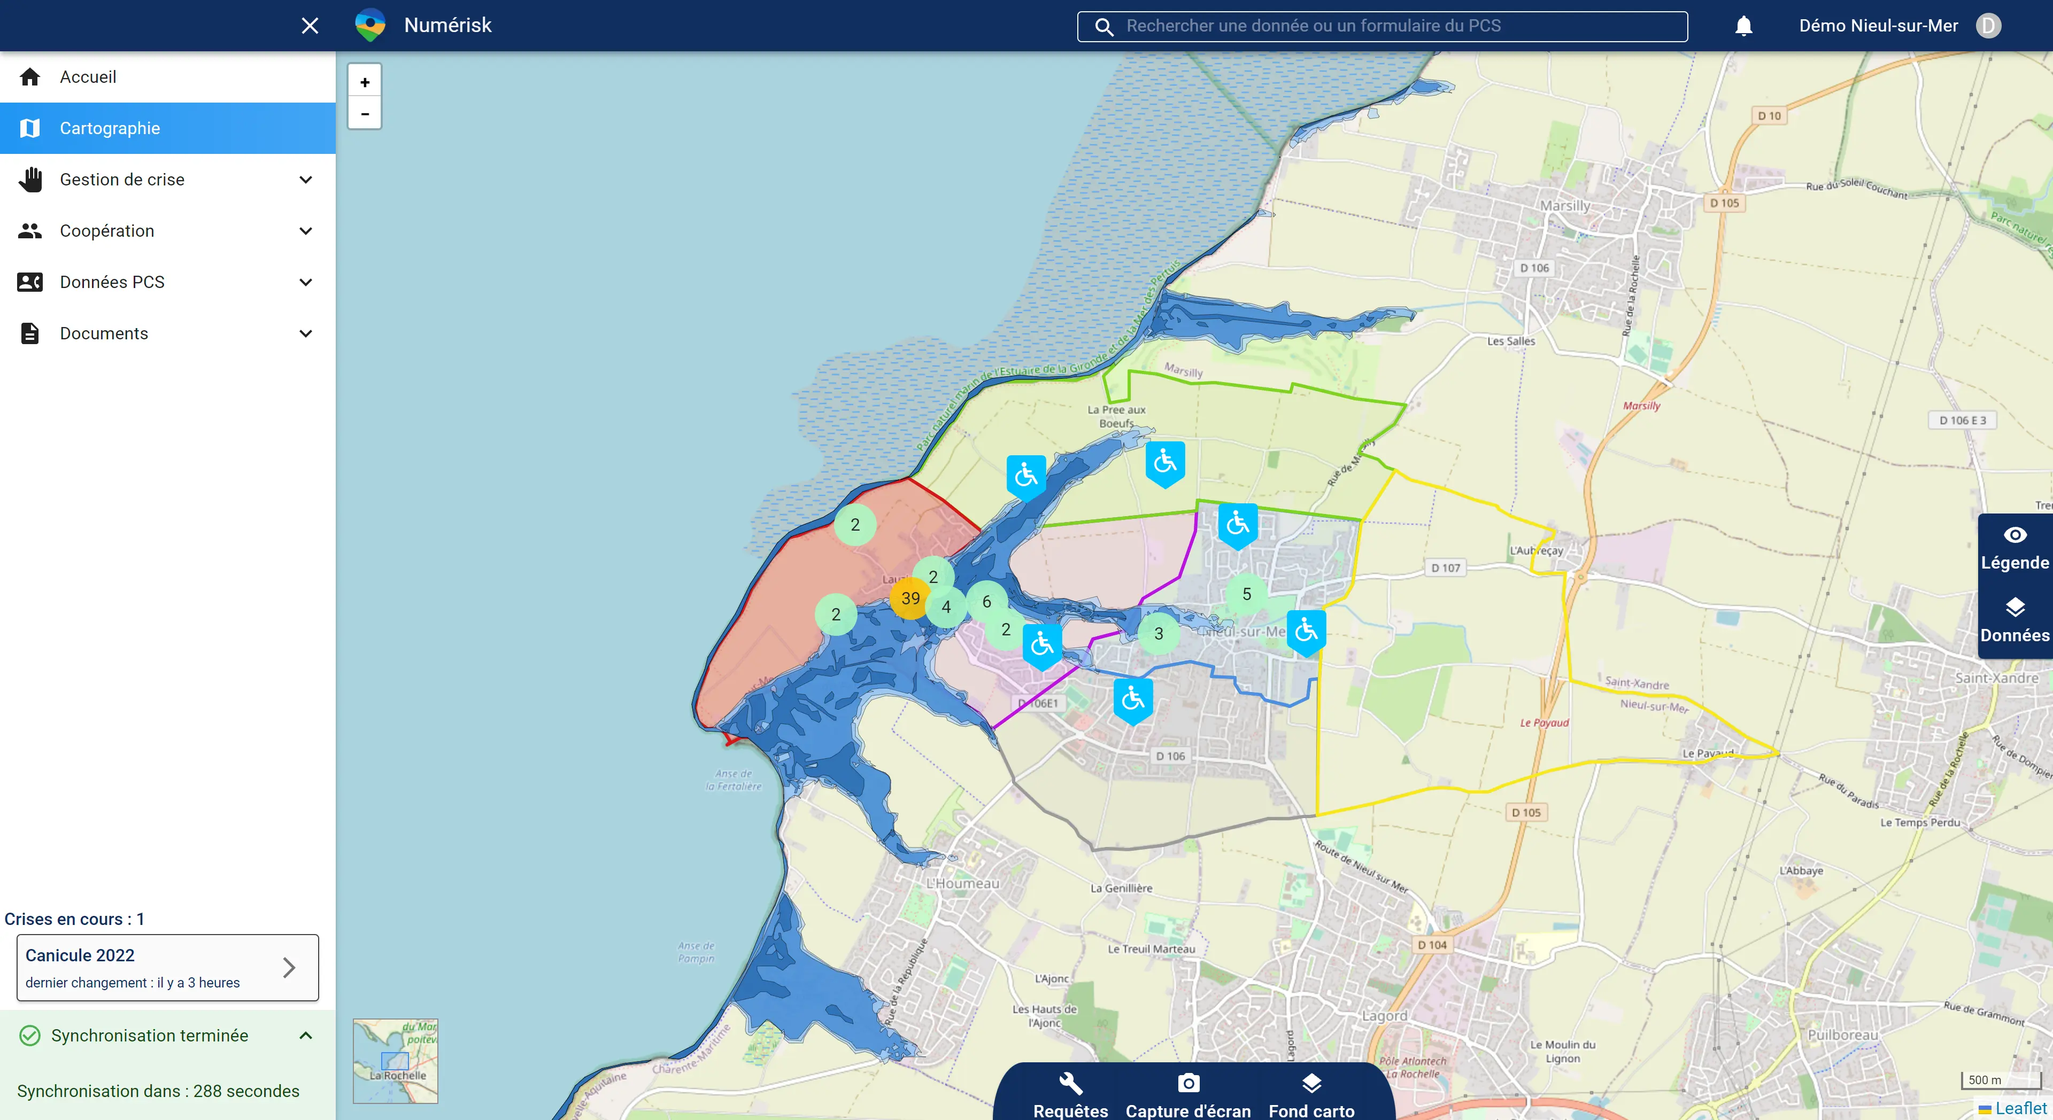Open the user avatar D menu
Image resolution: width=2053 pixels, height=1120 pixels.
click(x=1988, y=26)
